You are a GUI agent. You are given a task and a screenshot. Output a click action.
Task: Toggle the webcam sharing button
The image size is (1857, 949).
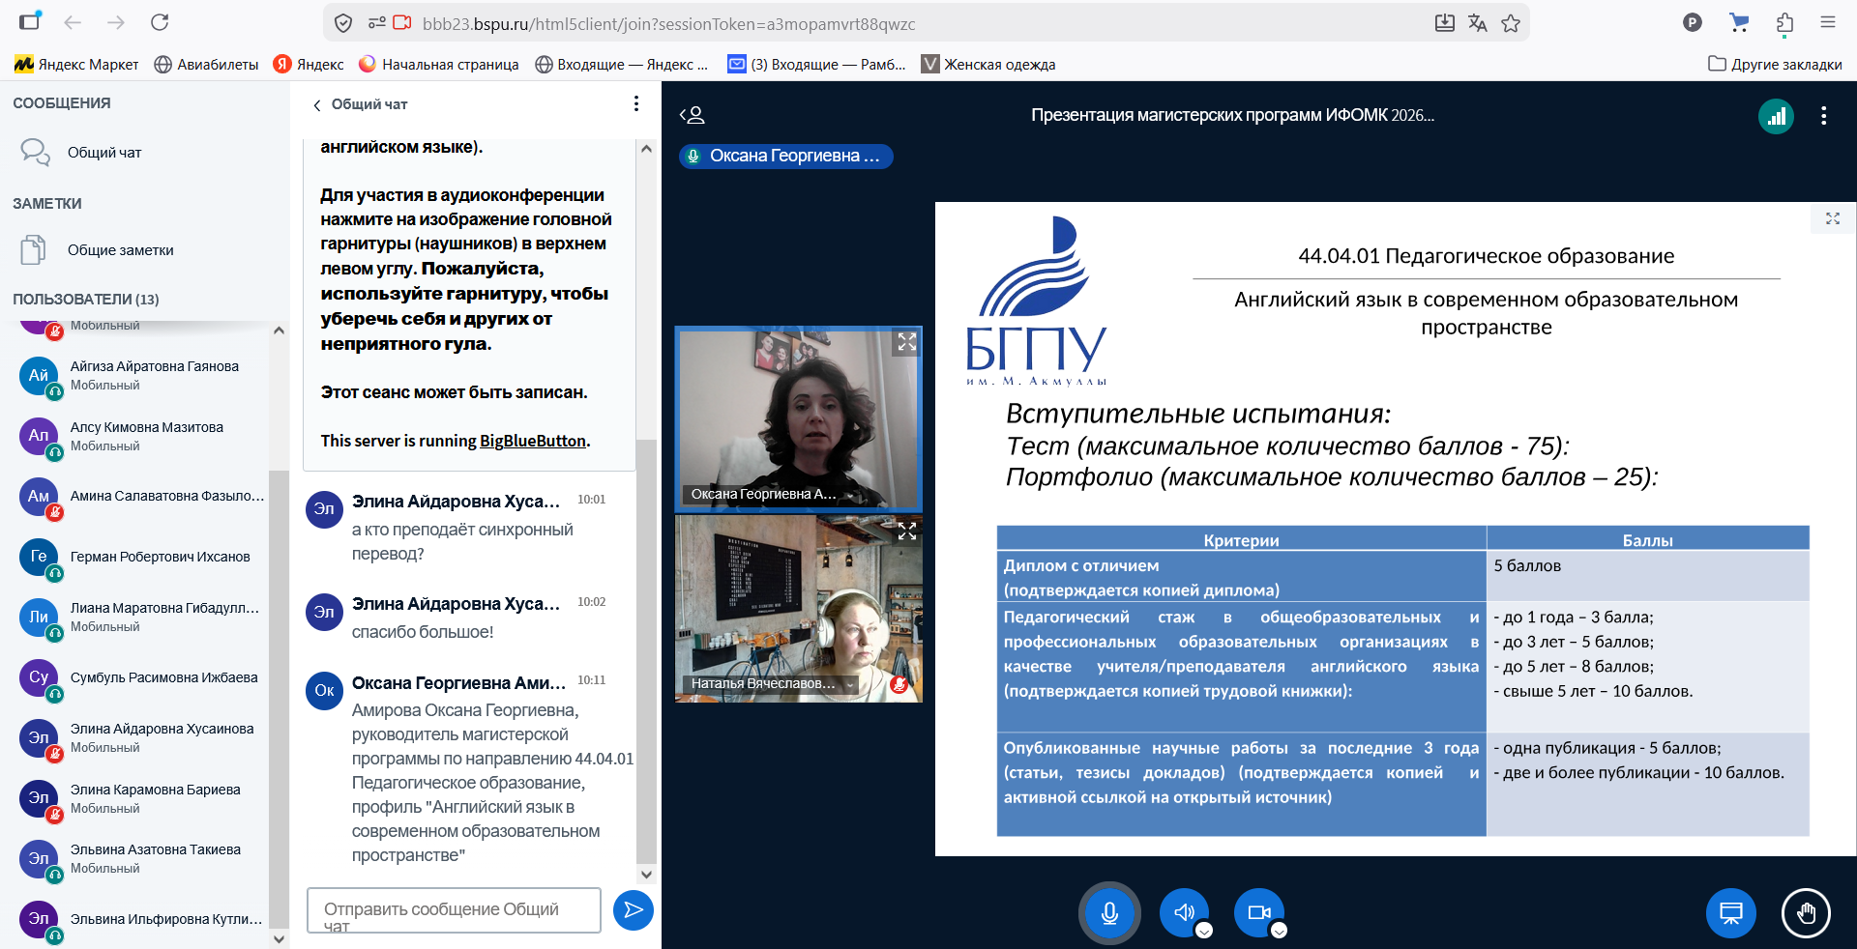(1258, 912)
